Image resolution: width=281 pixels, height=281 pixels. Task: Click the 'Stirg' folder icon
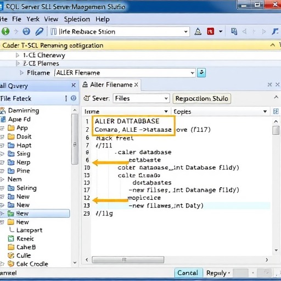(11, 154)
